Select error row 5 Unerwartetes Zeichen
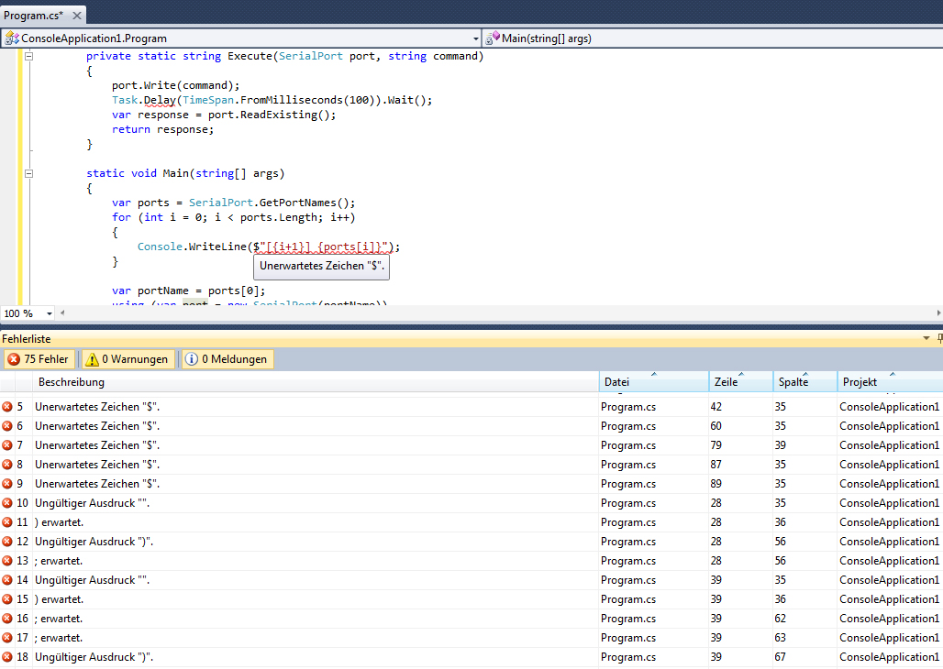943x669 pixels. (x=471, y=407)
